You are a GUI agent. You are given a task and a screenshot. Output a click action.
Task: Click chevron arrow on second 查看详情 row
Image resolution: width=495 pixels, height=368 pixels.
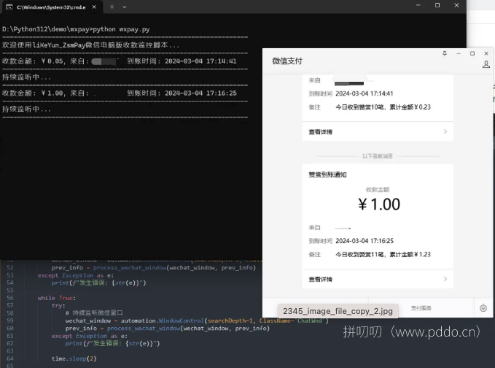[x=445, y=279]
